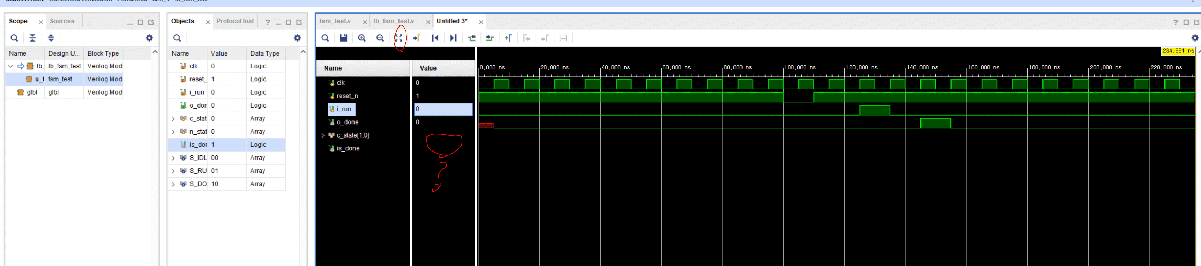Select the Untitled 3* waveform tab

tap(452, 21)
